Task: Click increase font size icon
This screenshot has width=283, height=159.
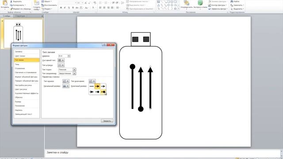Action: [x=85, y=3]
